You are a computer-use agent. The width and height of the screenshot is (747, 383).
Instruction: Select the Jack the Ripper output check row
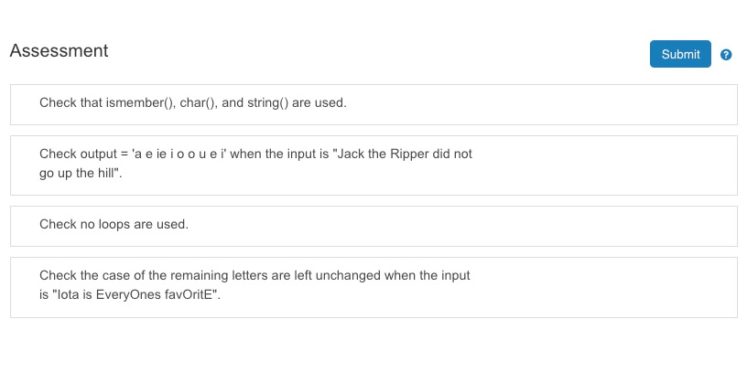tap(374, 165)
